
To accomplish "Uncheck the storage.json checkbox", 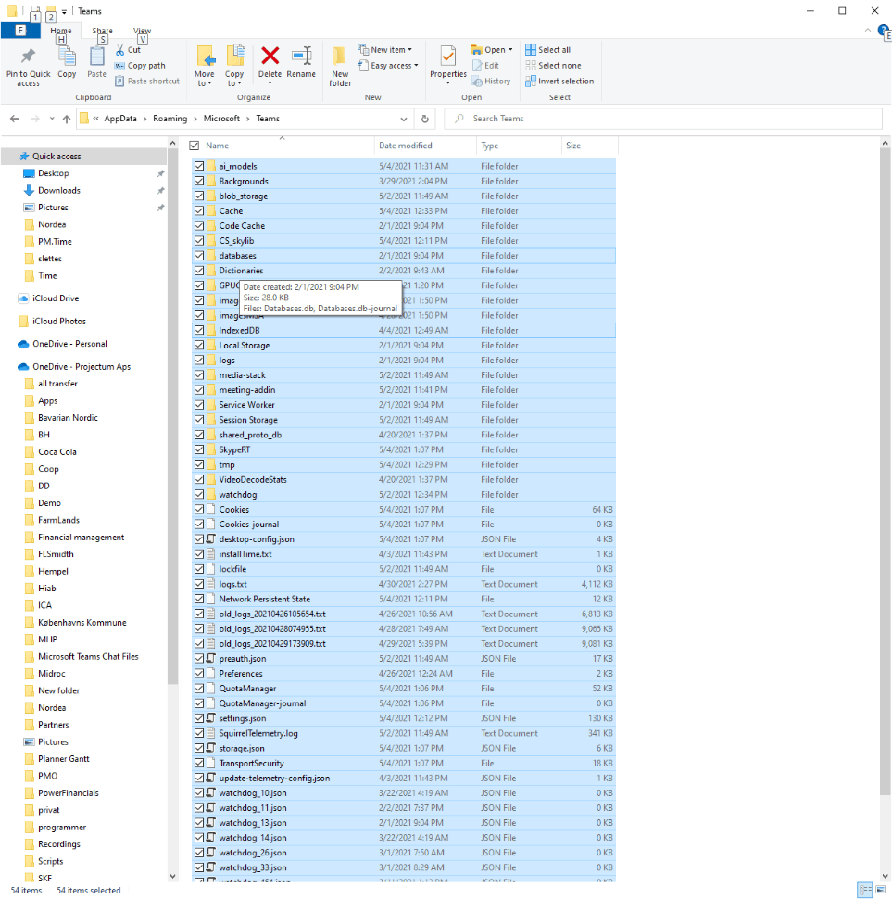I will pos(199,748).
